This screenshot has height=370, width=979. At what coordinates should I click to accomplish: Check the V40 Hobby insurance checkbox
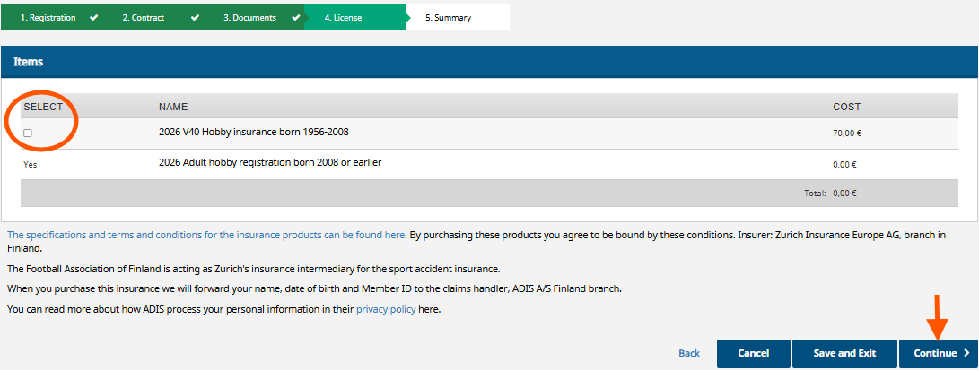tap(28, 133)
